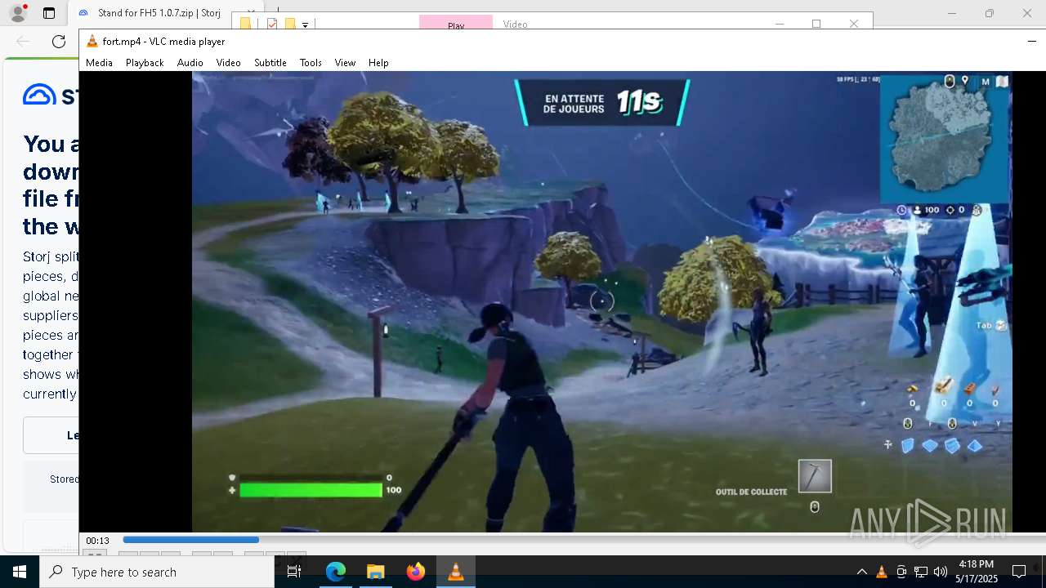This screenshot has height=588, width=1046.
Task: Open the Windows Start menu
Action: click(20, 572)
